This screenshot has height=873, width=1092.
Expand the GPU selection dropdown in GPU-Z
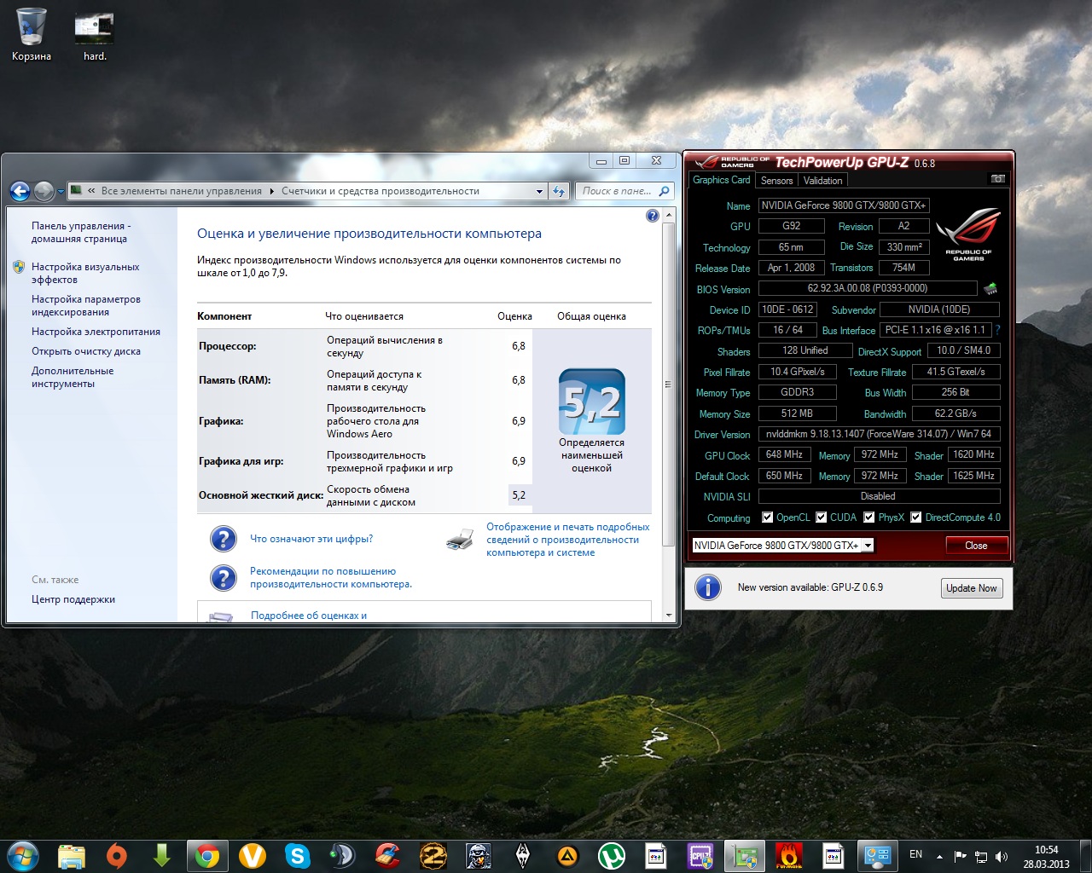[x=868, y=546]
